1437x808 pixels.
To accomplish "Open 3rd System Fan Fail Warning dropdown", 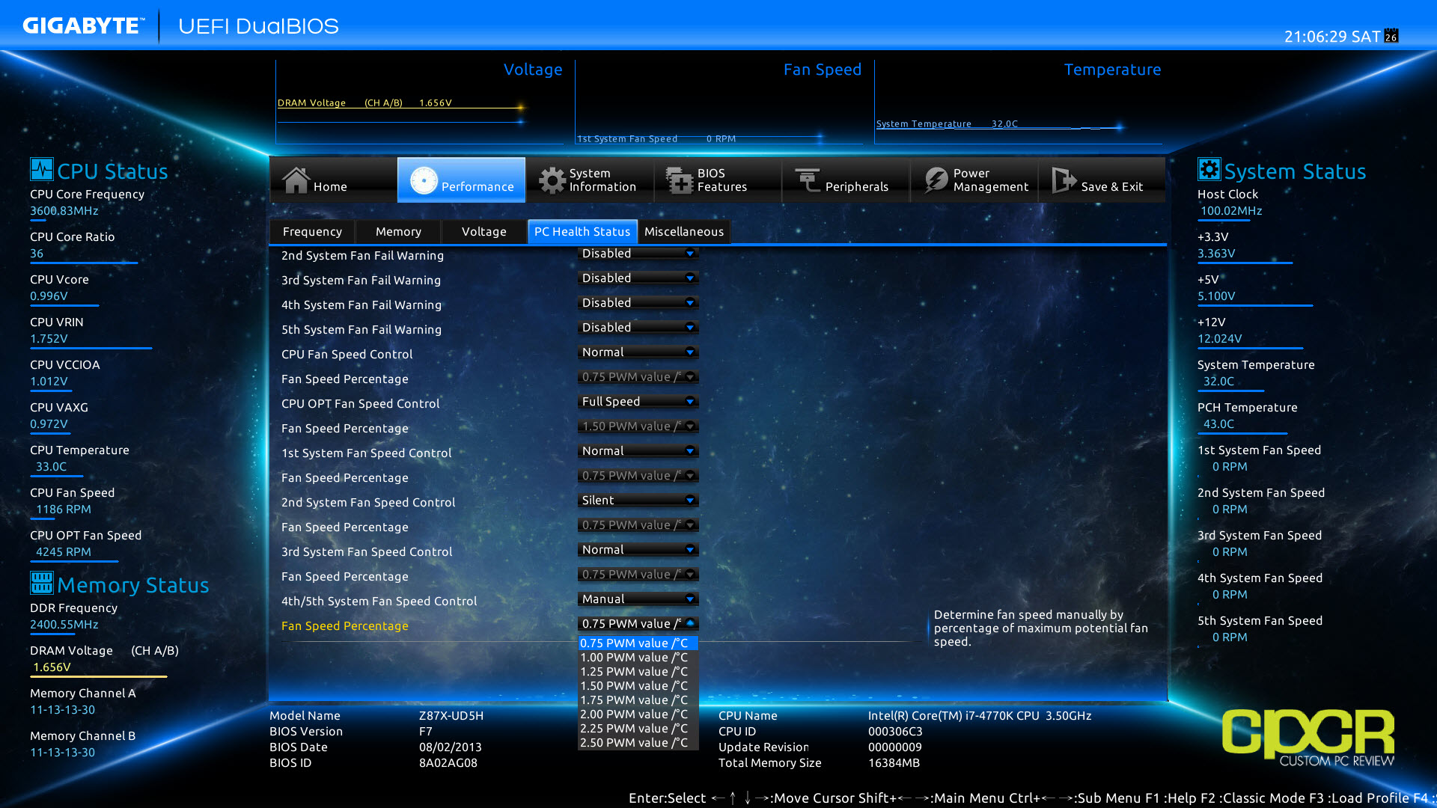I will click(638, 278).
